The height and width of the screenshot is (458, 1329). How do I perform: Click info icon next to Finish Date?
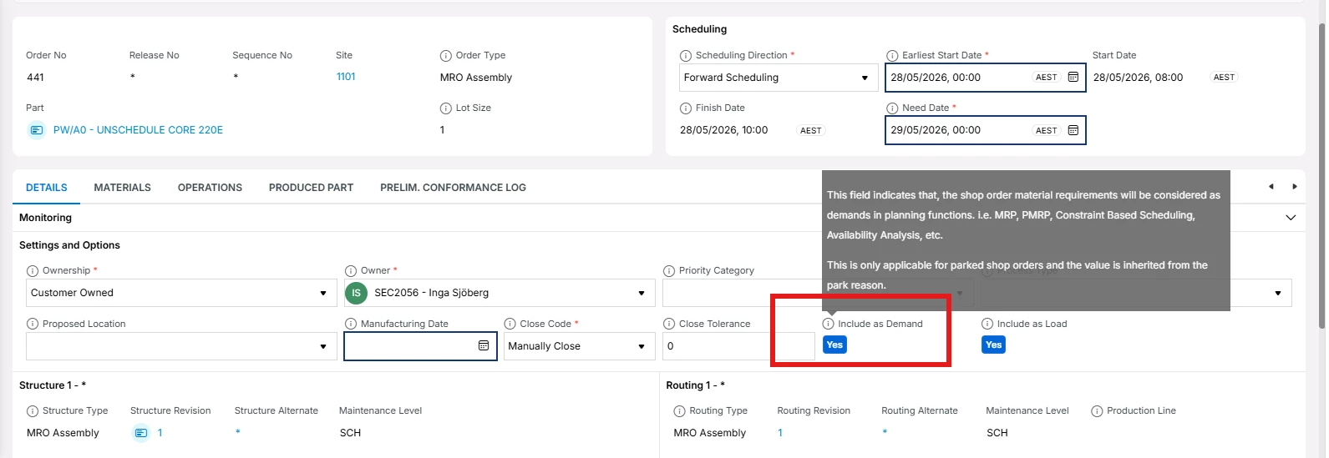686,108
